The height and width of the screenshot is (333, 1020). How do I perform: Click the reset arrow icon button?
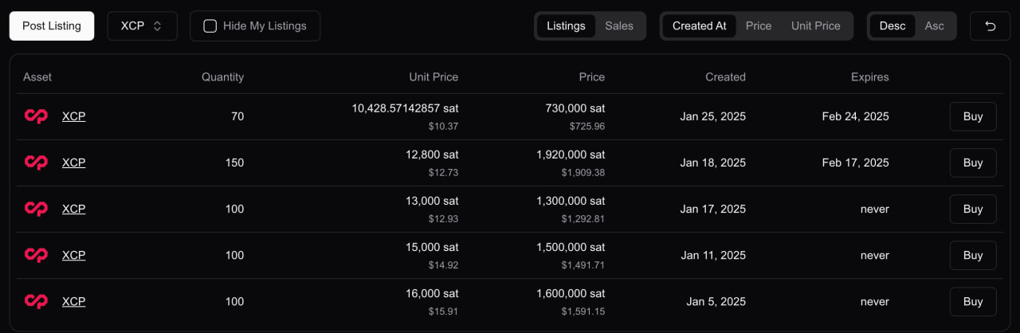click(990, 25)
